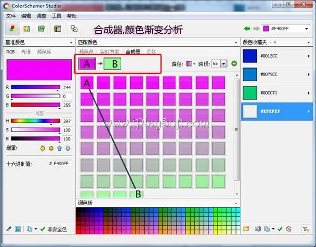Click the S saturation slider
The height and width of the screenshot is (247, 316).
35,130
